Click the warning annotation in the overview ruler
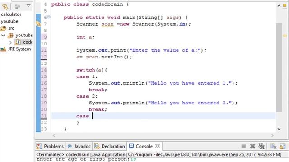Viewport: 289px width, 162px height. tap(285, 36)
